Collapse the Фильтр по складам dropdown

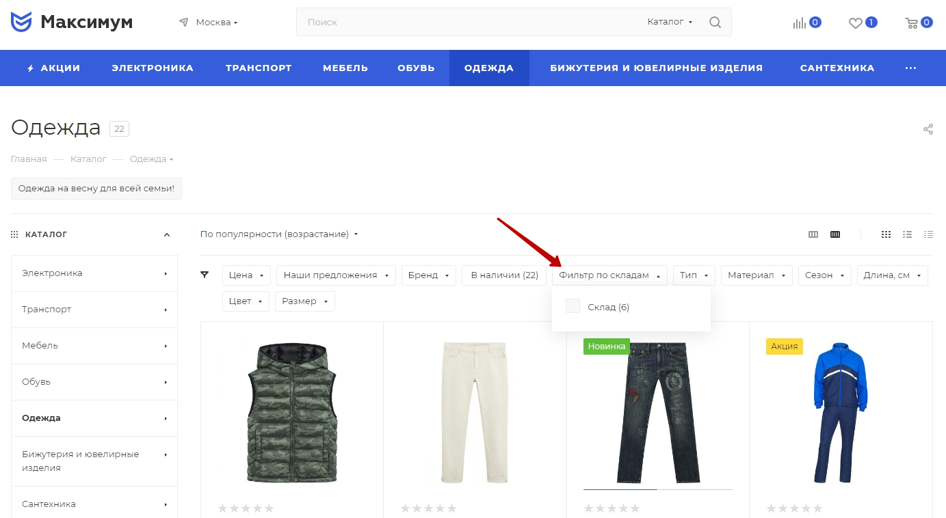(609, 275)
